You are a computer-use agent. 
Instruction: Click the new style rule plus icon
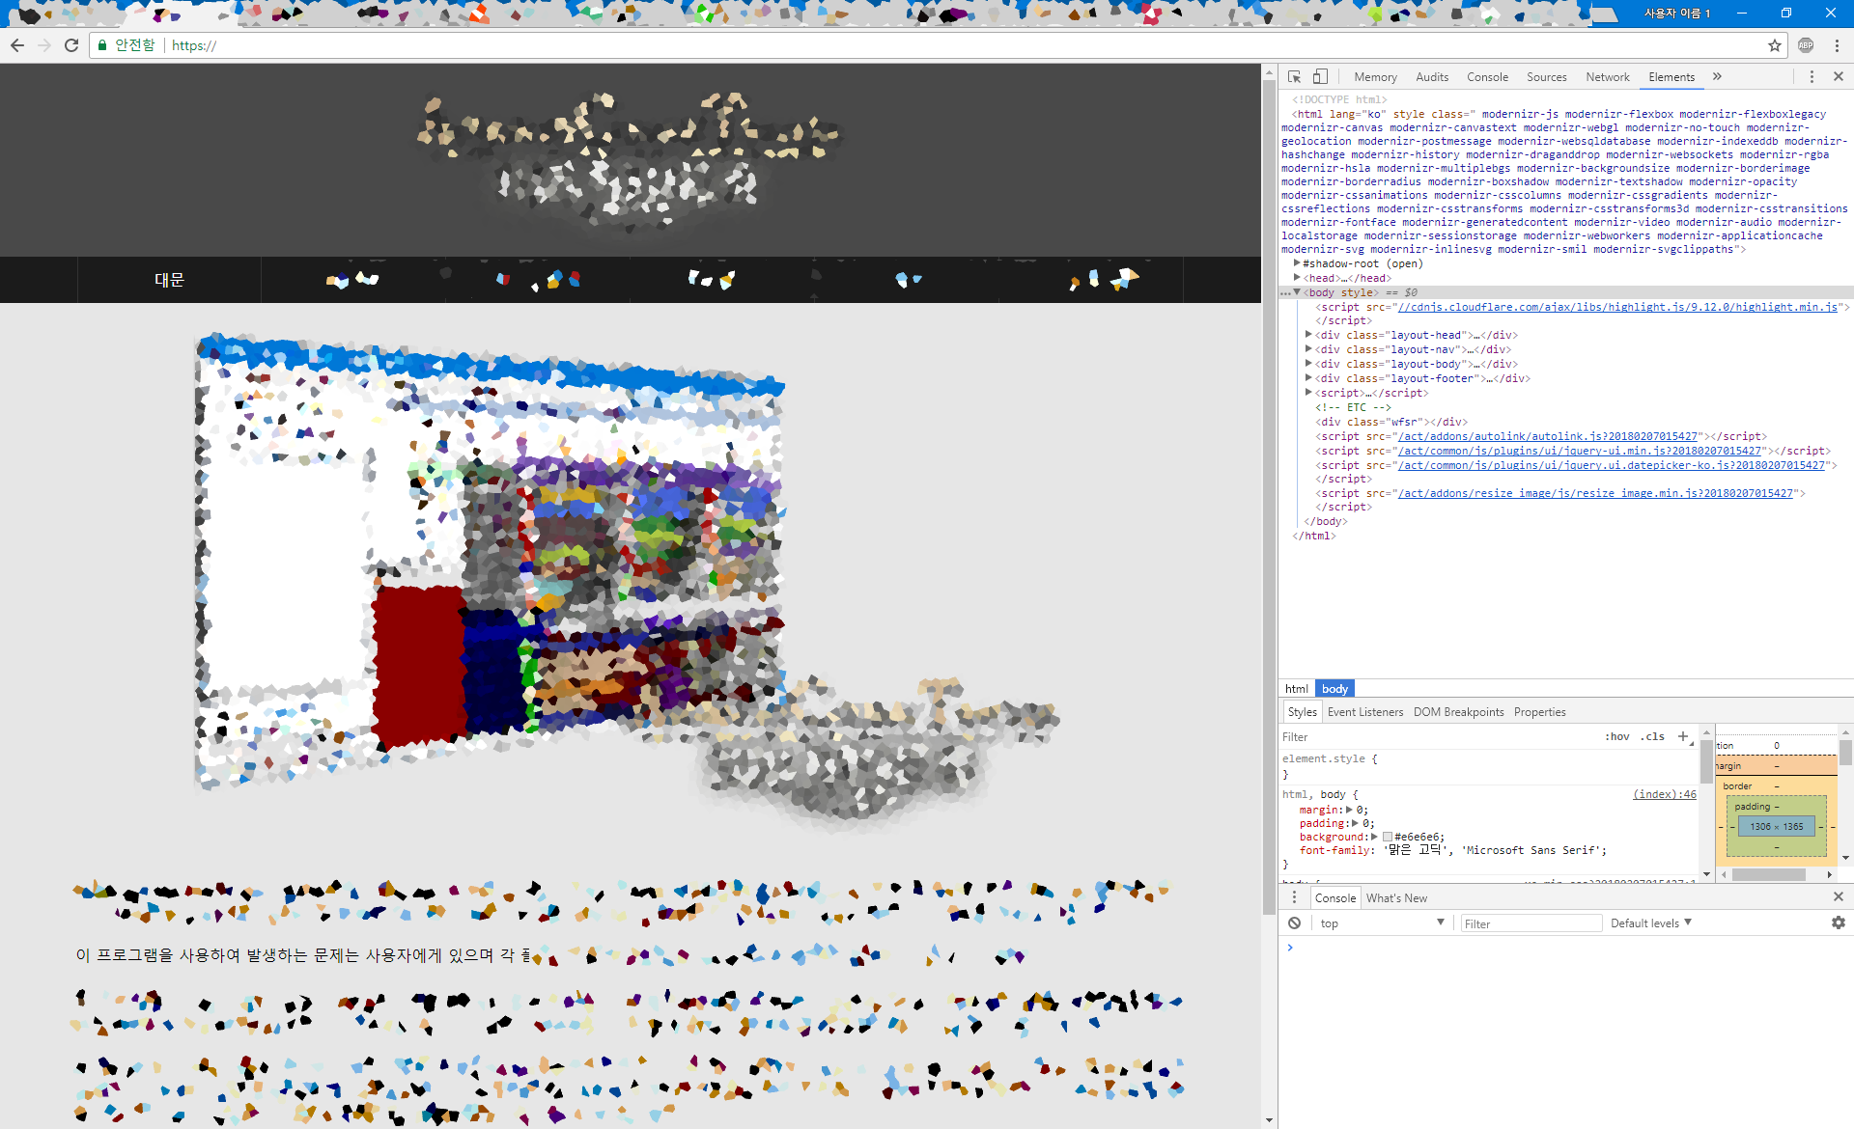[1683, 736]
